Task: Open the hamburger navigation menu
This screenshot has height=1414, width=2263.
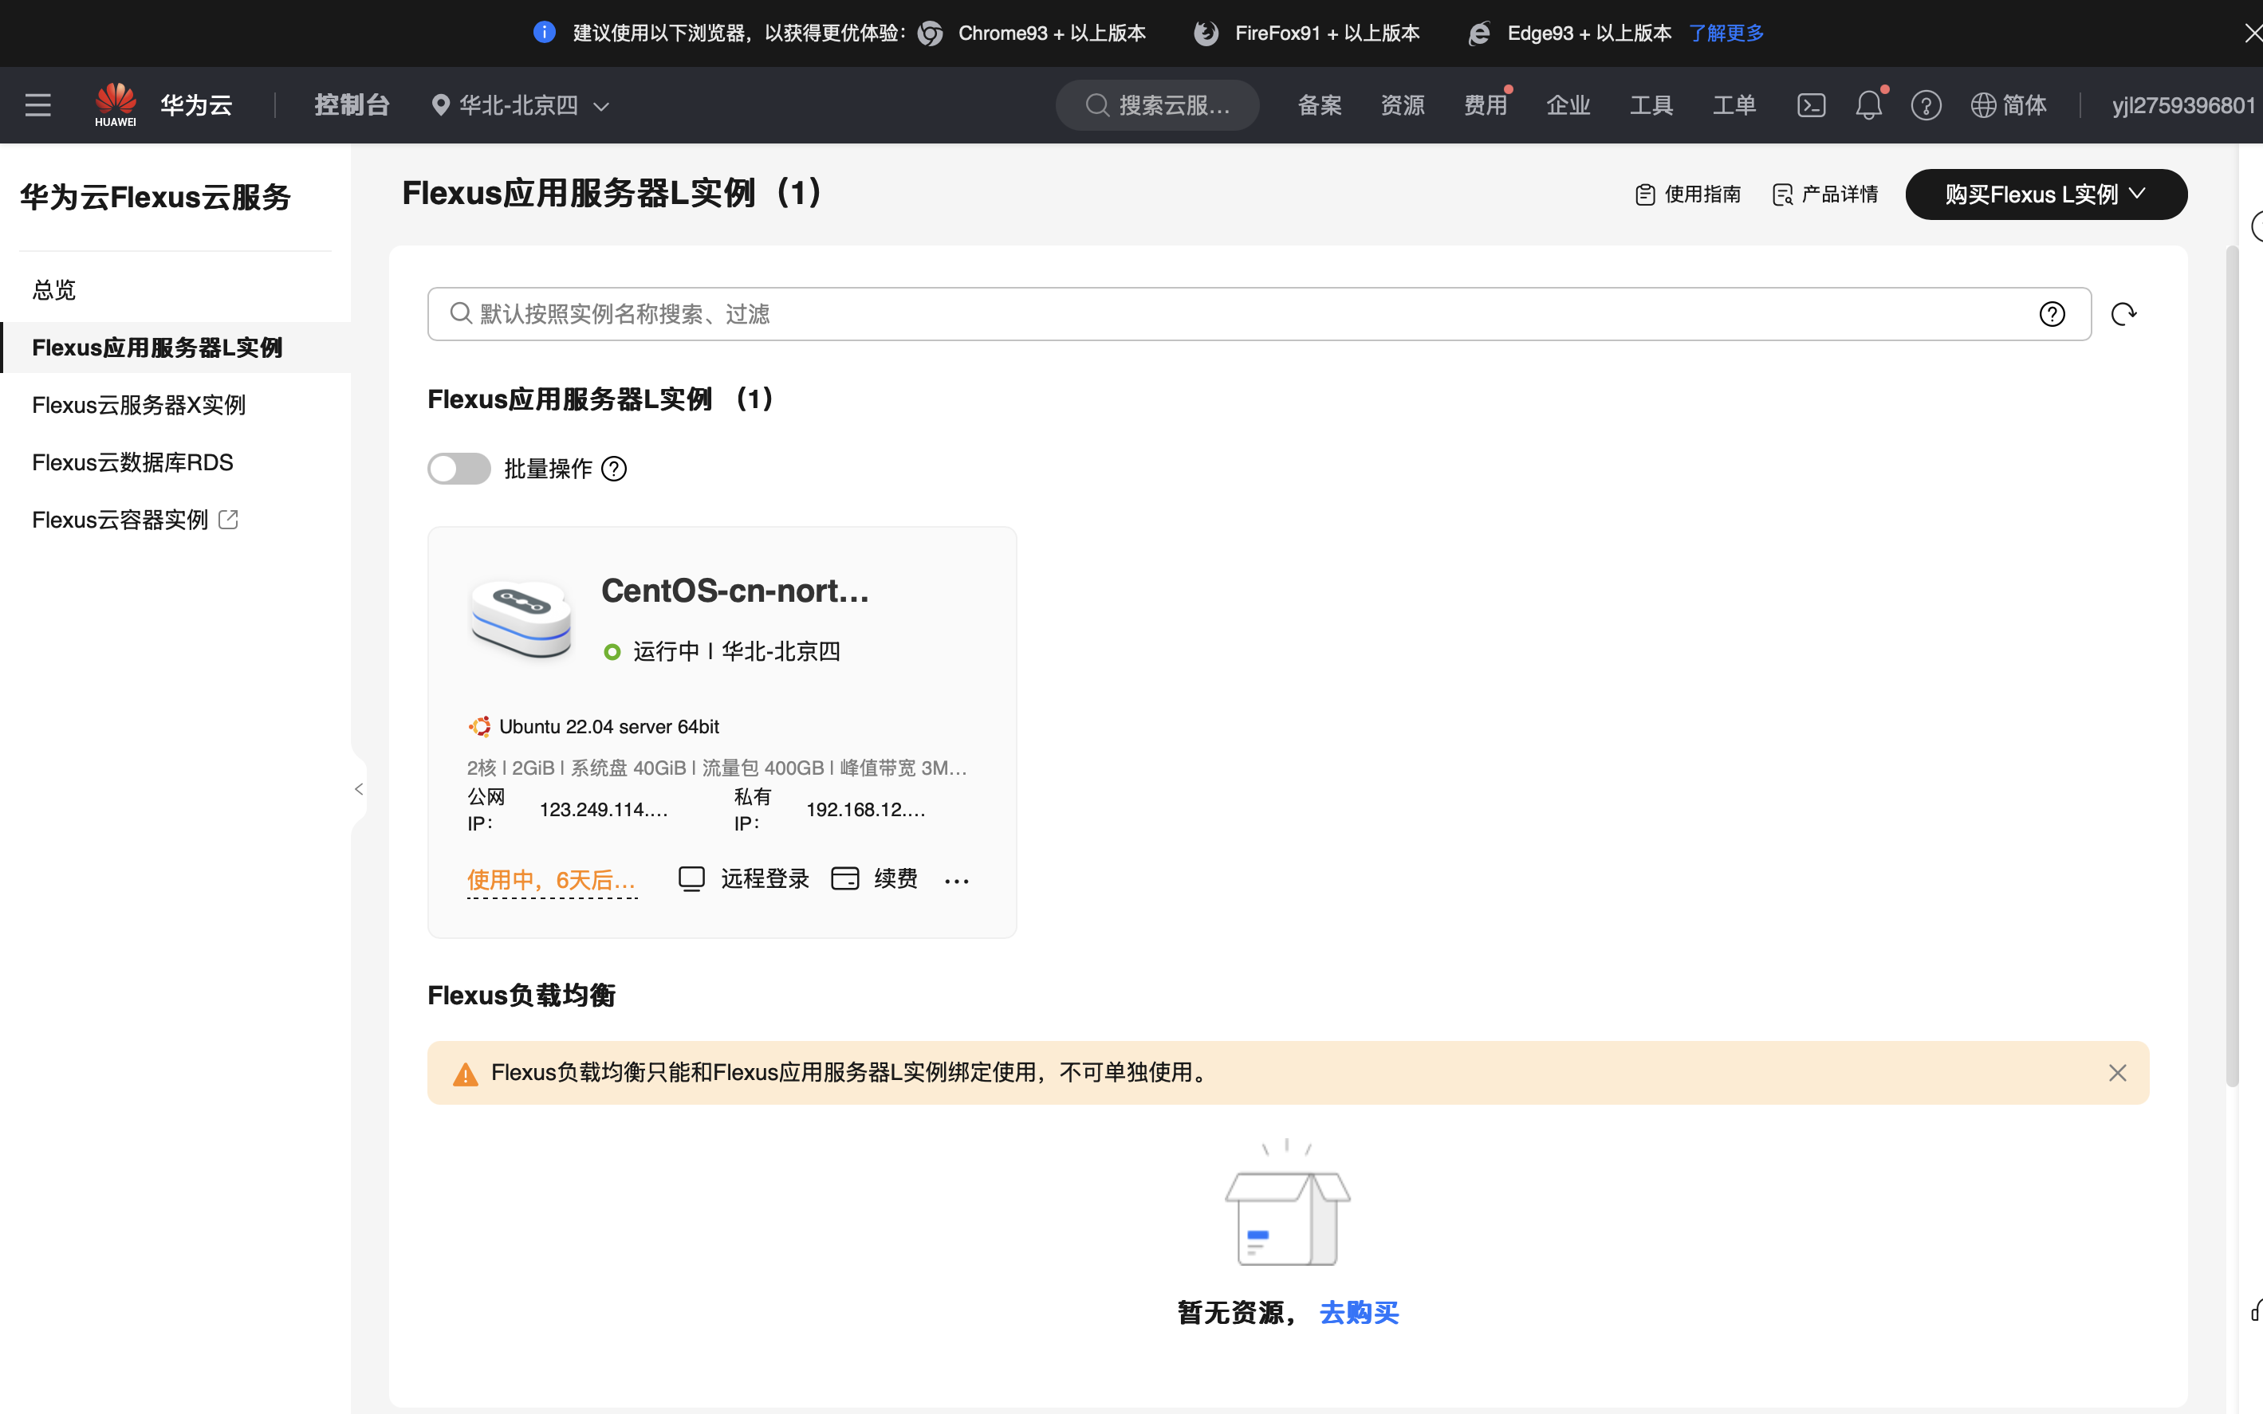Action: [37, 104]
